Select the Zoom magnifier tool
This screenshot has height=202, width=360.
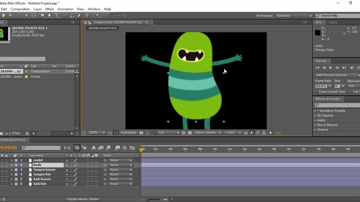(x=11, y=15)
